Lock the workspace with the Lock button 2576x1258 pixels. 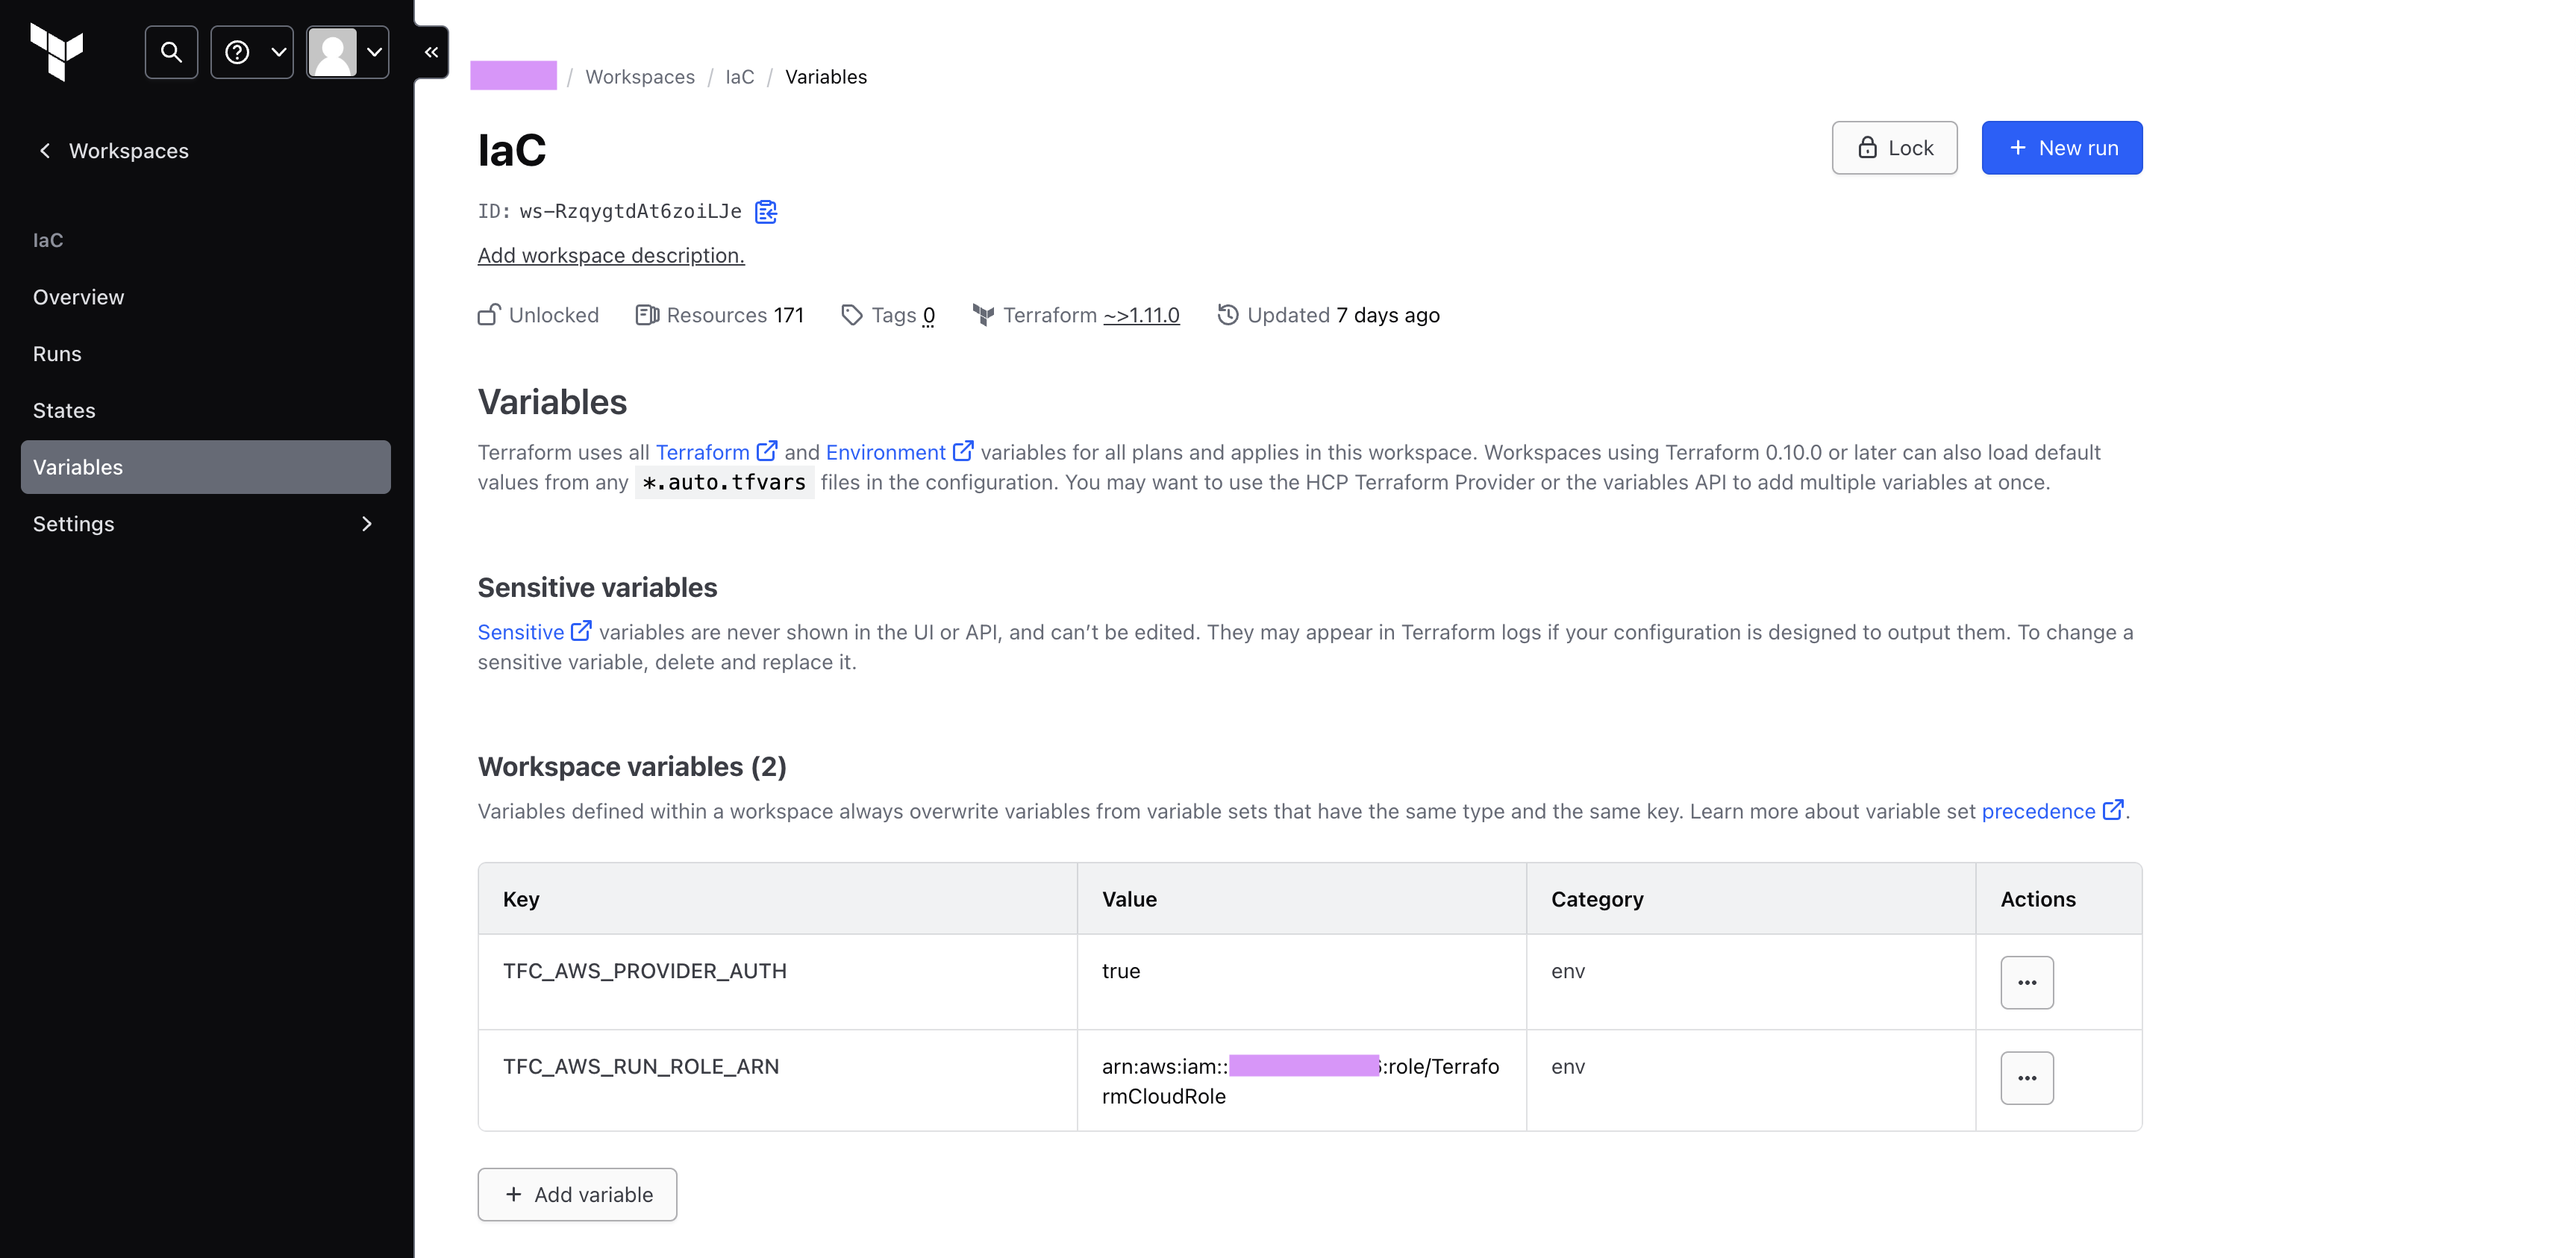tap(1894, 148)
